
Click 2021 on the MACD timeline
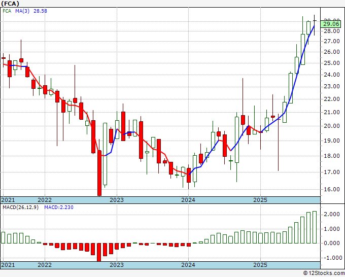(x=8, y=265)
